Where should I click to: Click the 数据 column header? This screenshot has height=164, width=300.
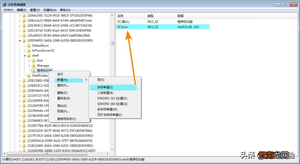(212, 16)
